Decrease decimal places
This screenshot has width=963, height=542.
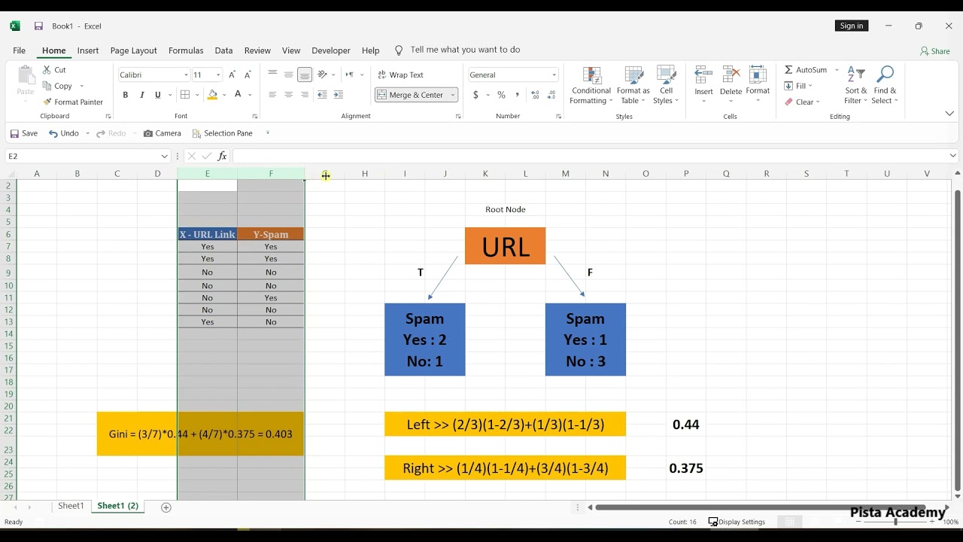553,95
